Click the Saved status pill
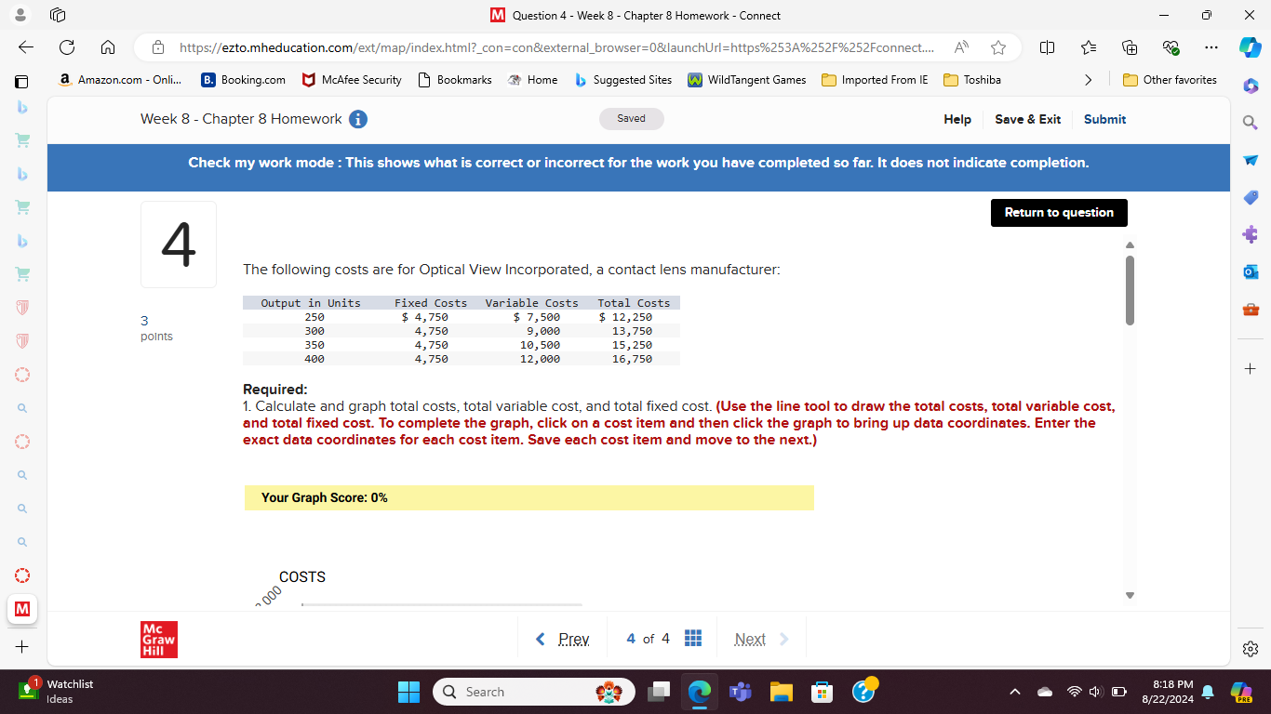This screenshot has width=1271, height=714. (631, 119)
